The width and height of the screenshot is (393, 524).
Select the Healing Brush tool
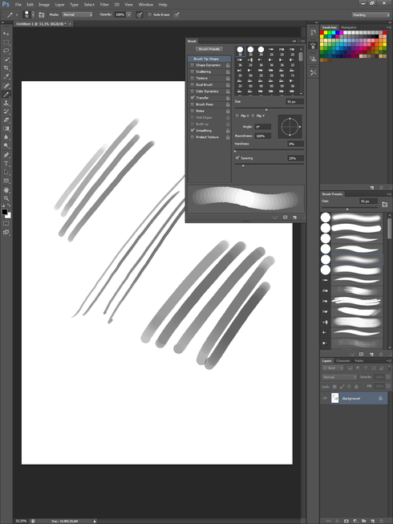6,86
